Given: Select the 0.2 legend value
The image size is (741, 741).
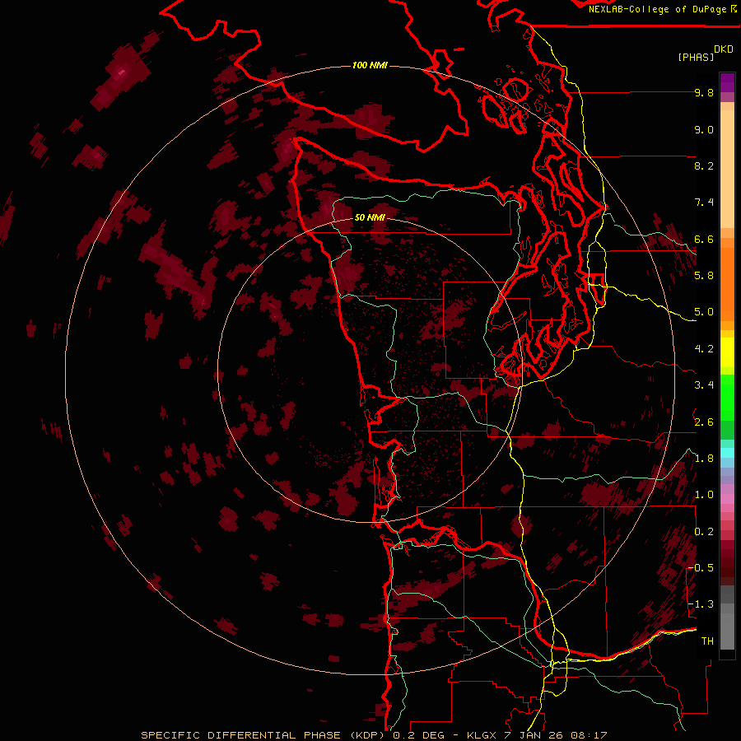Looking at the screenshot, I should tap(704, 532).
